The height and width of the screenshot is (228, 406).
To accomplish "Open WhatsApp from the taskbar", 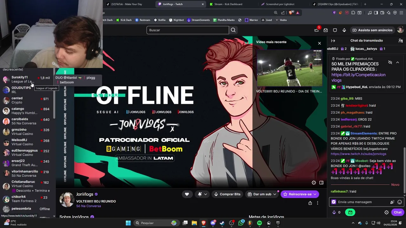I will pyautogui.click(x=241, y=223).
